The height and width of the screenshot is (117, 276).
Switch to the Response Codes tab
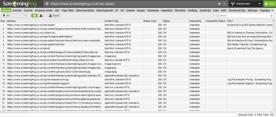(44, 10)
